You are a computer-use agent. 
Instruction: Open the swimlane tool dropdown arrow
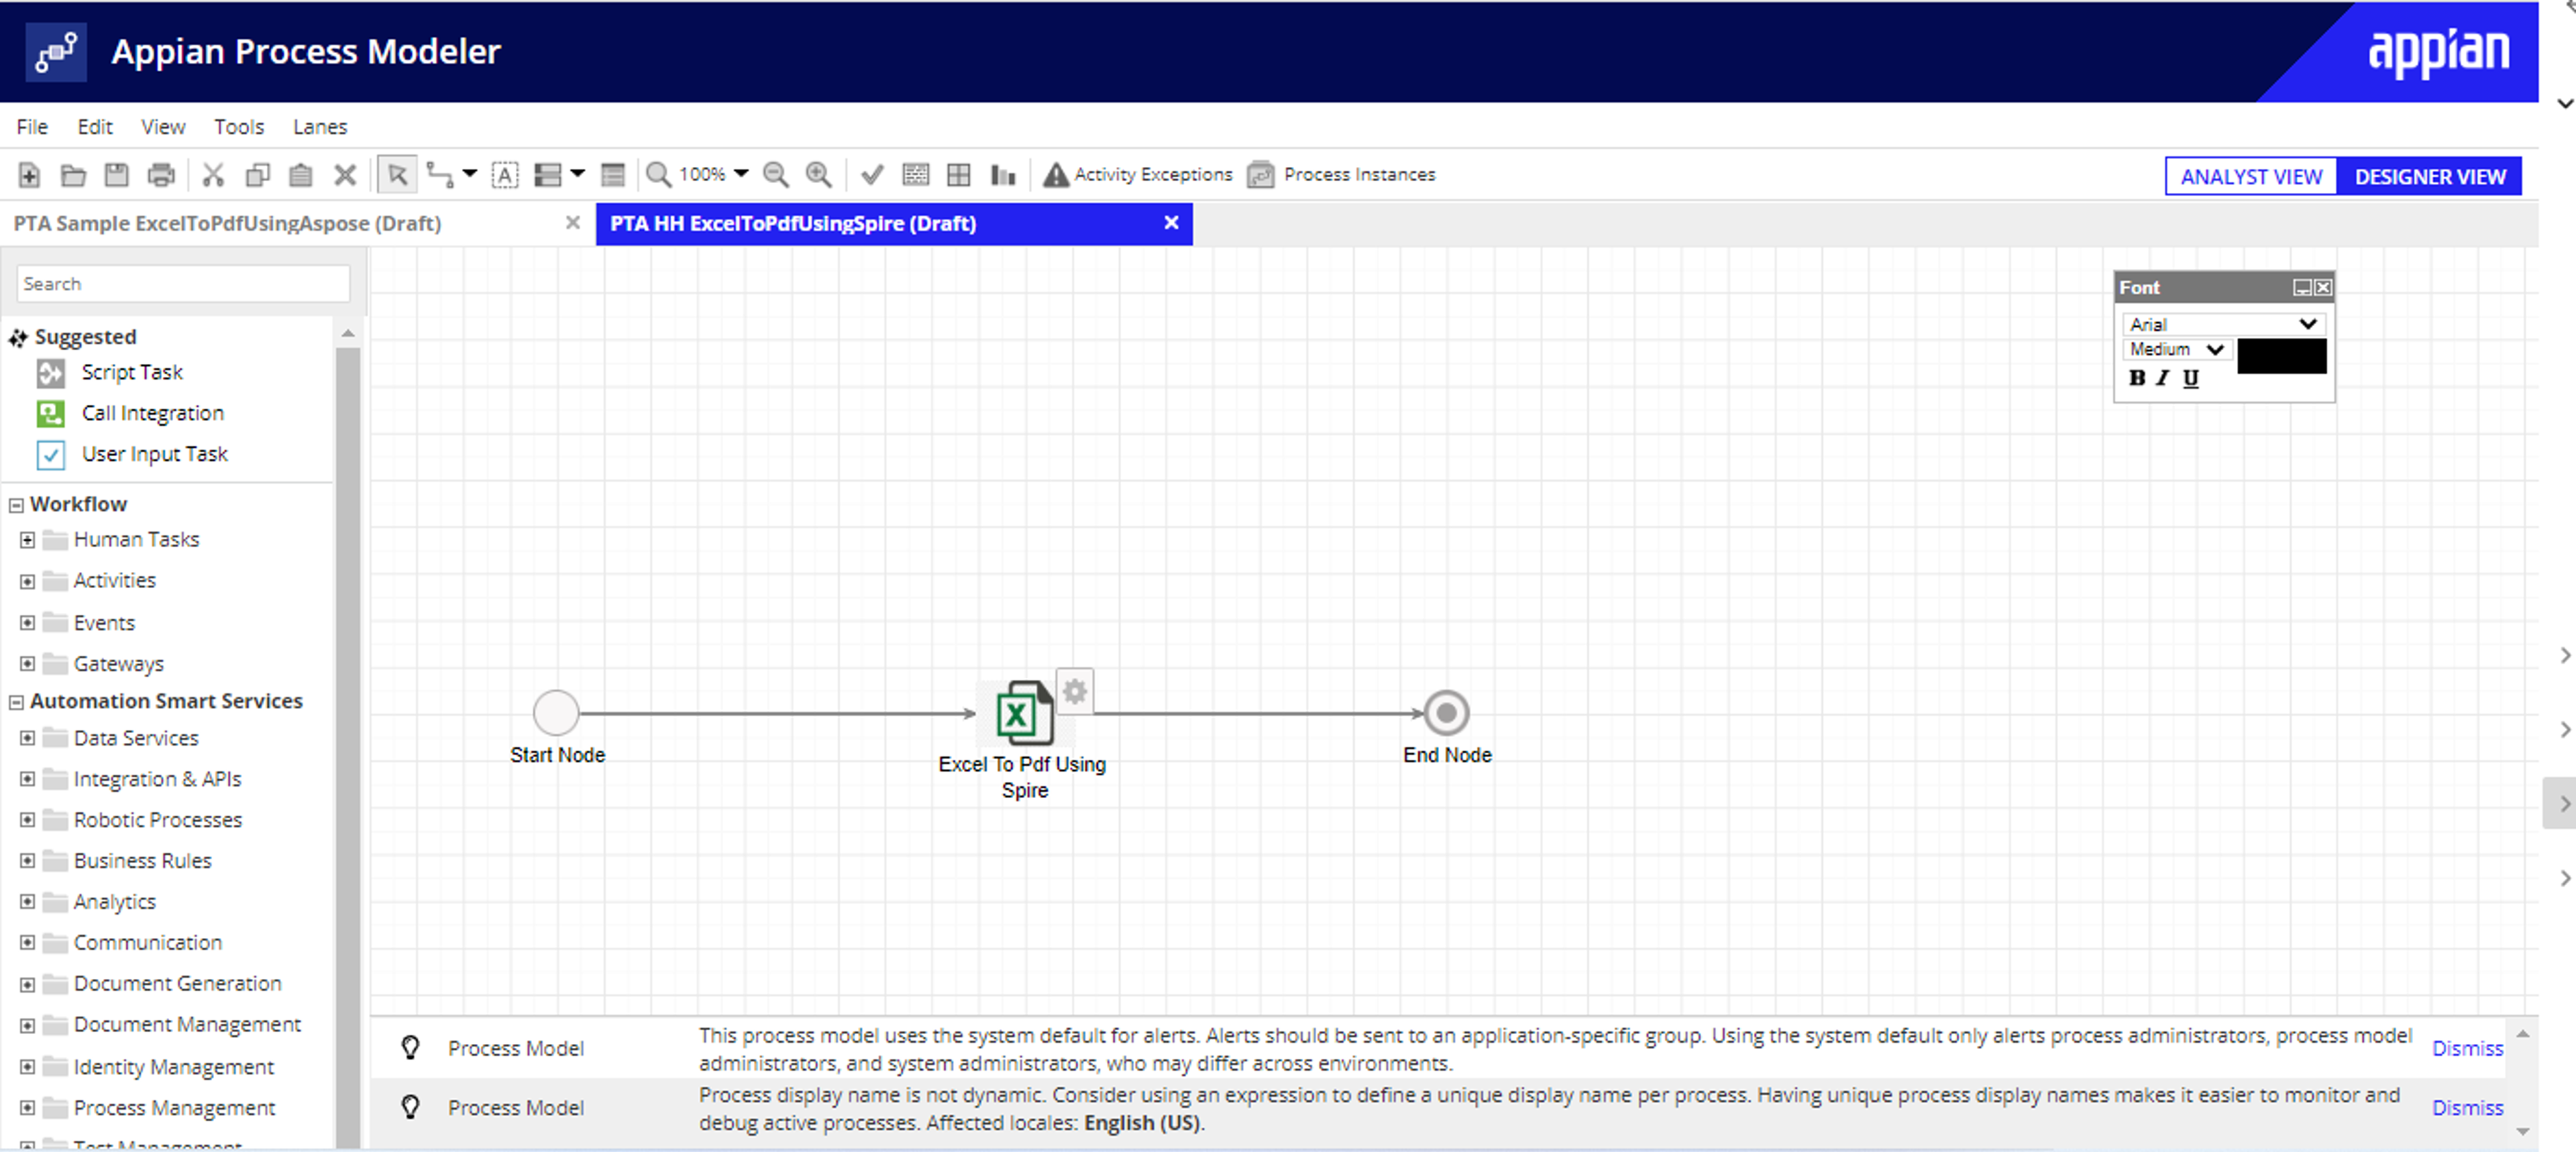577,175
